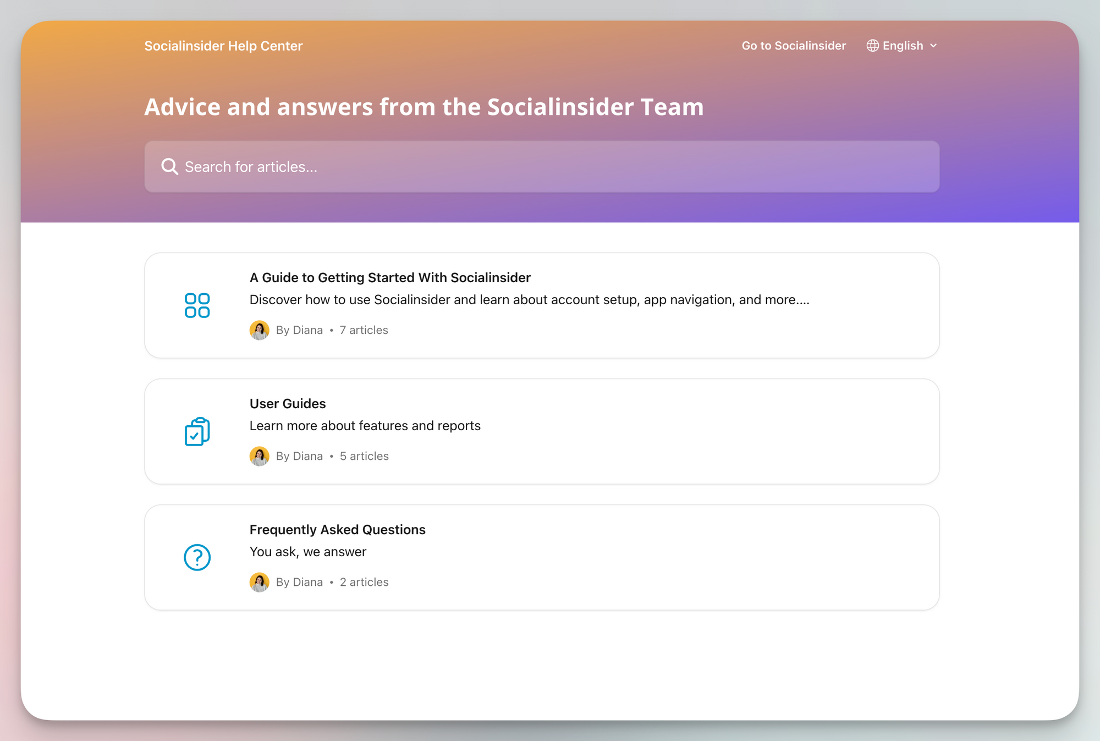Click 'You ask, we answer' description
This screenshot has width=1100, height=741.
click(308, 552)
